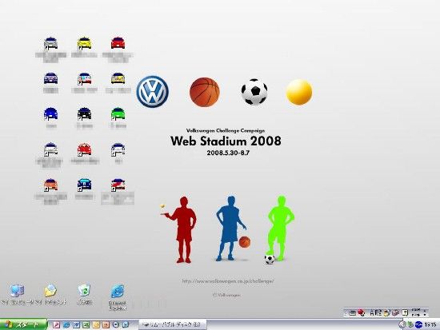Select the Removable Disk taskbar window button

coord(173,324)
